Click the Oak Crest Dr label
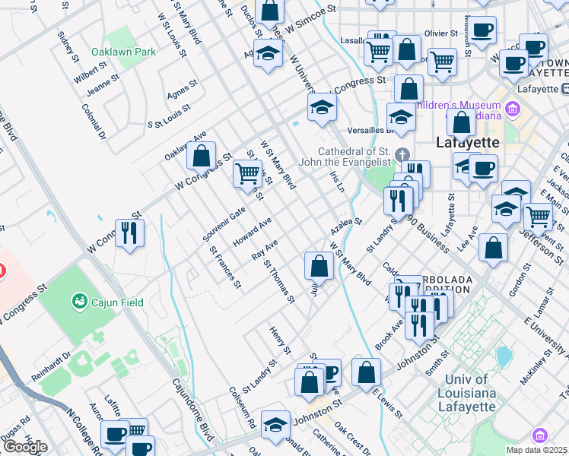569x456 pixels. (352, 439)
